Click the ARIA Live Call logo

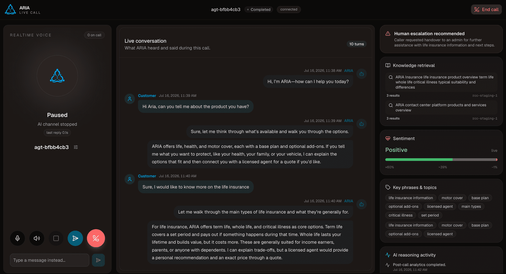[23, 9]
